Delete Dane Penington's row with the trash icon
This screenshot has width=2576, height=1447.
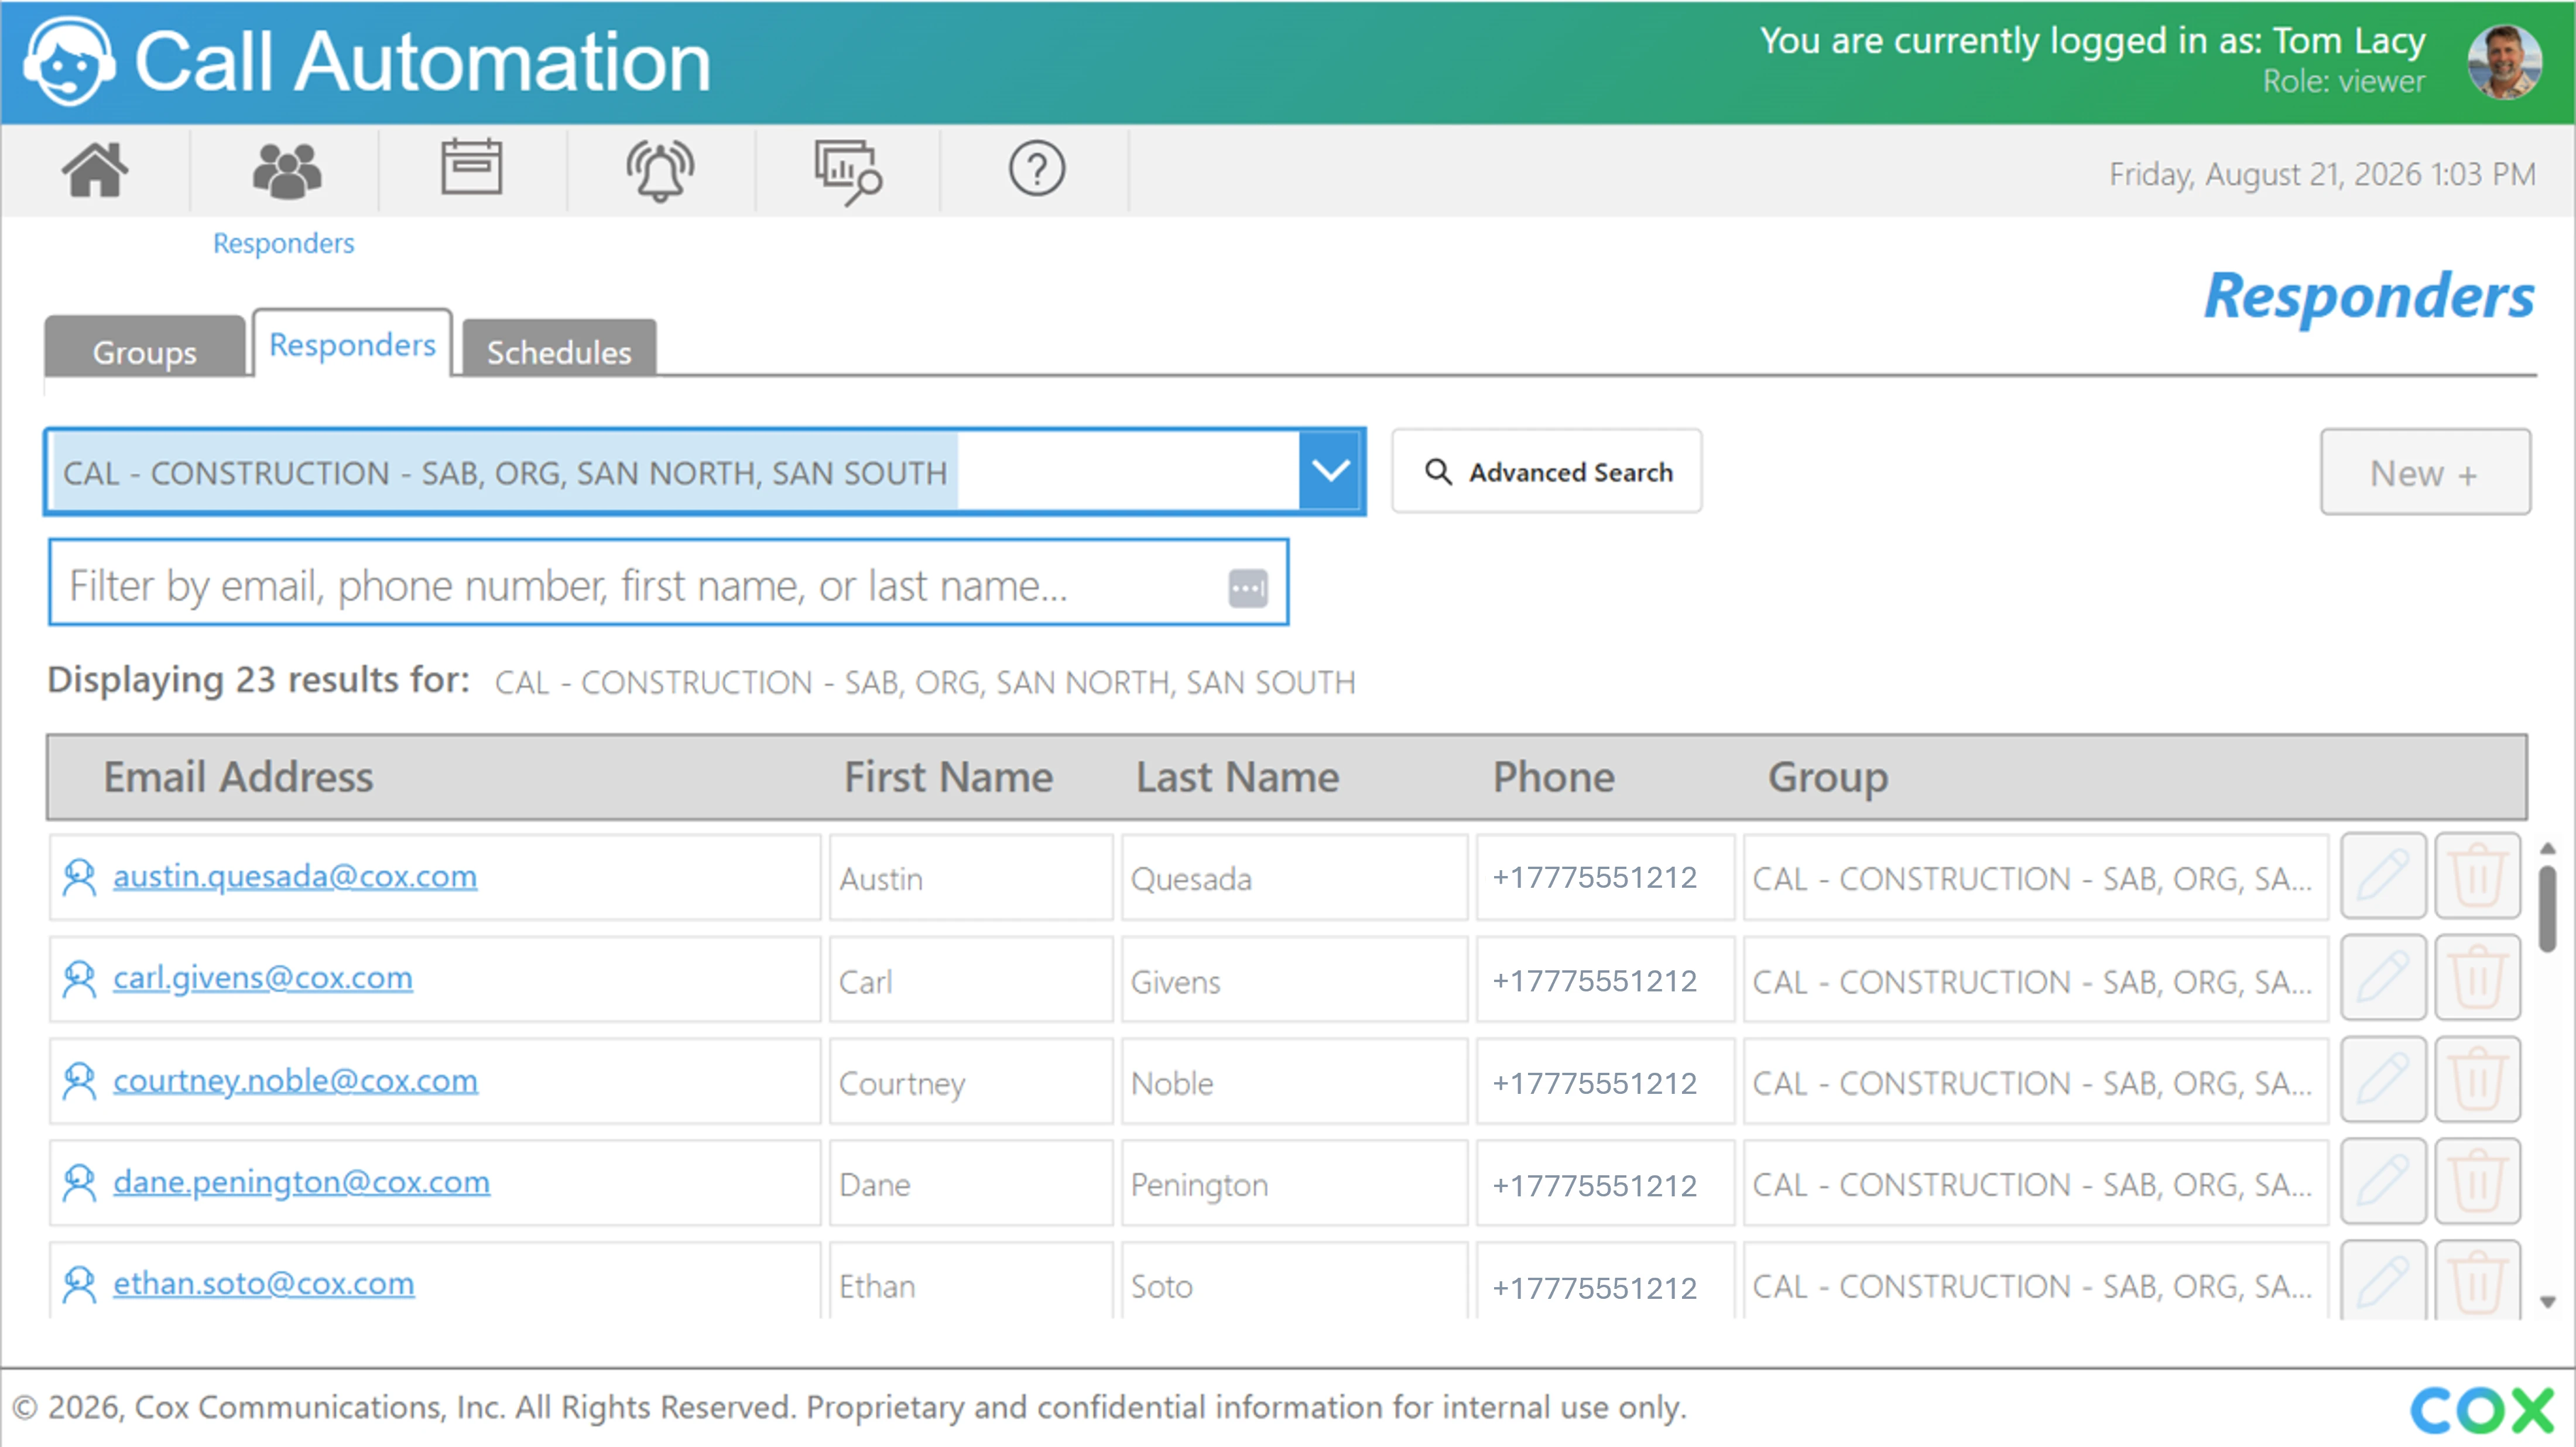click(2477, 1182)
